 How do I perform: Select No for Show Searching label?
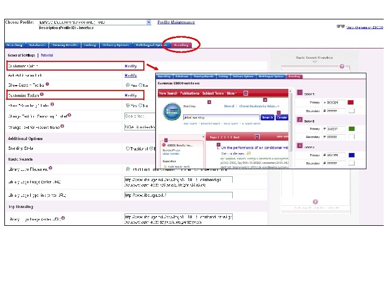point(140,105)
